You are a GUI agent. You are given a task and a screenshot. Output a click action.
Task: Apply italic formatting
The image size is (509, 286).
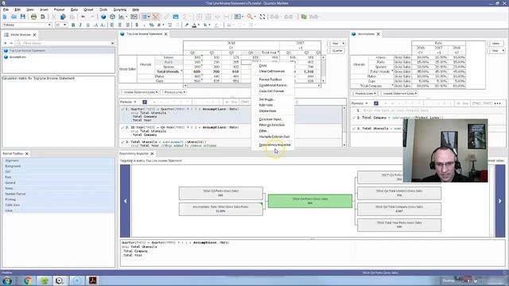[80, 25]
